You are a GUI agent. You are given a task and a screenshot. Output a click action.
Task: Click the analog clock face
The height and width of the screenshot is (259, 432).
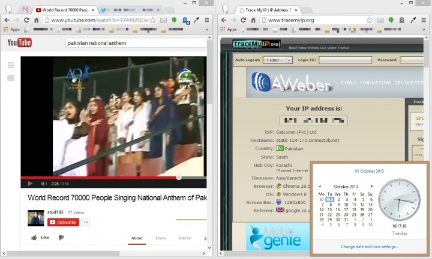(399, 200)
